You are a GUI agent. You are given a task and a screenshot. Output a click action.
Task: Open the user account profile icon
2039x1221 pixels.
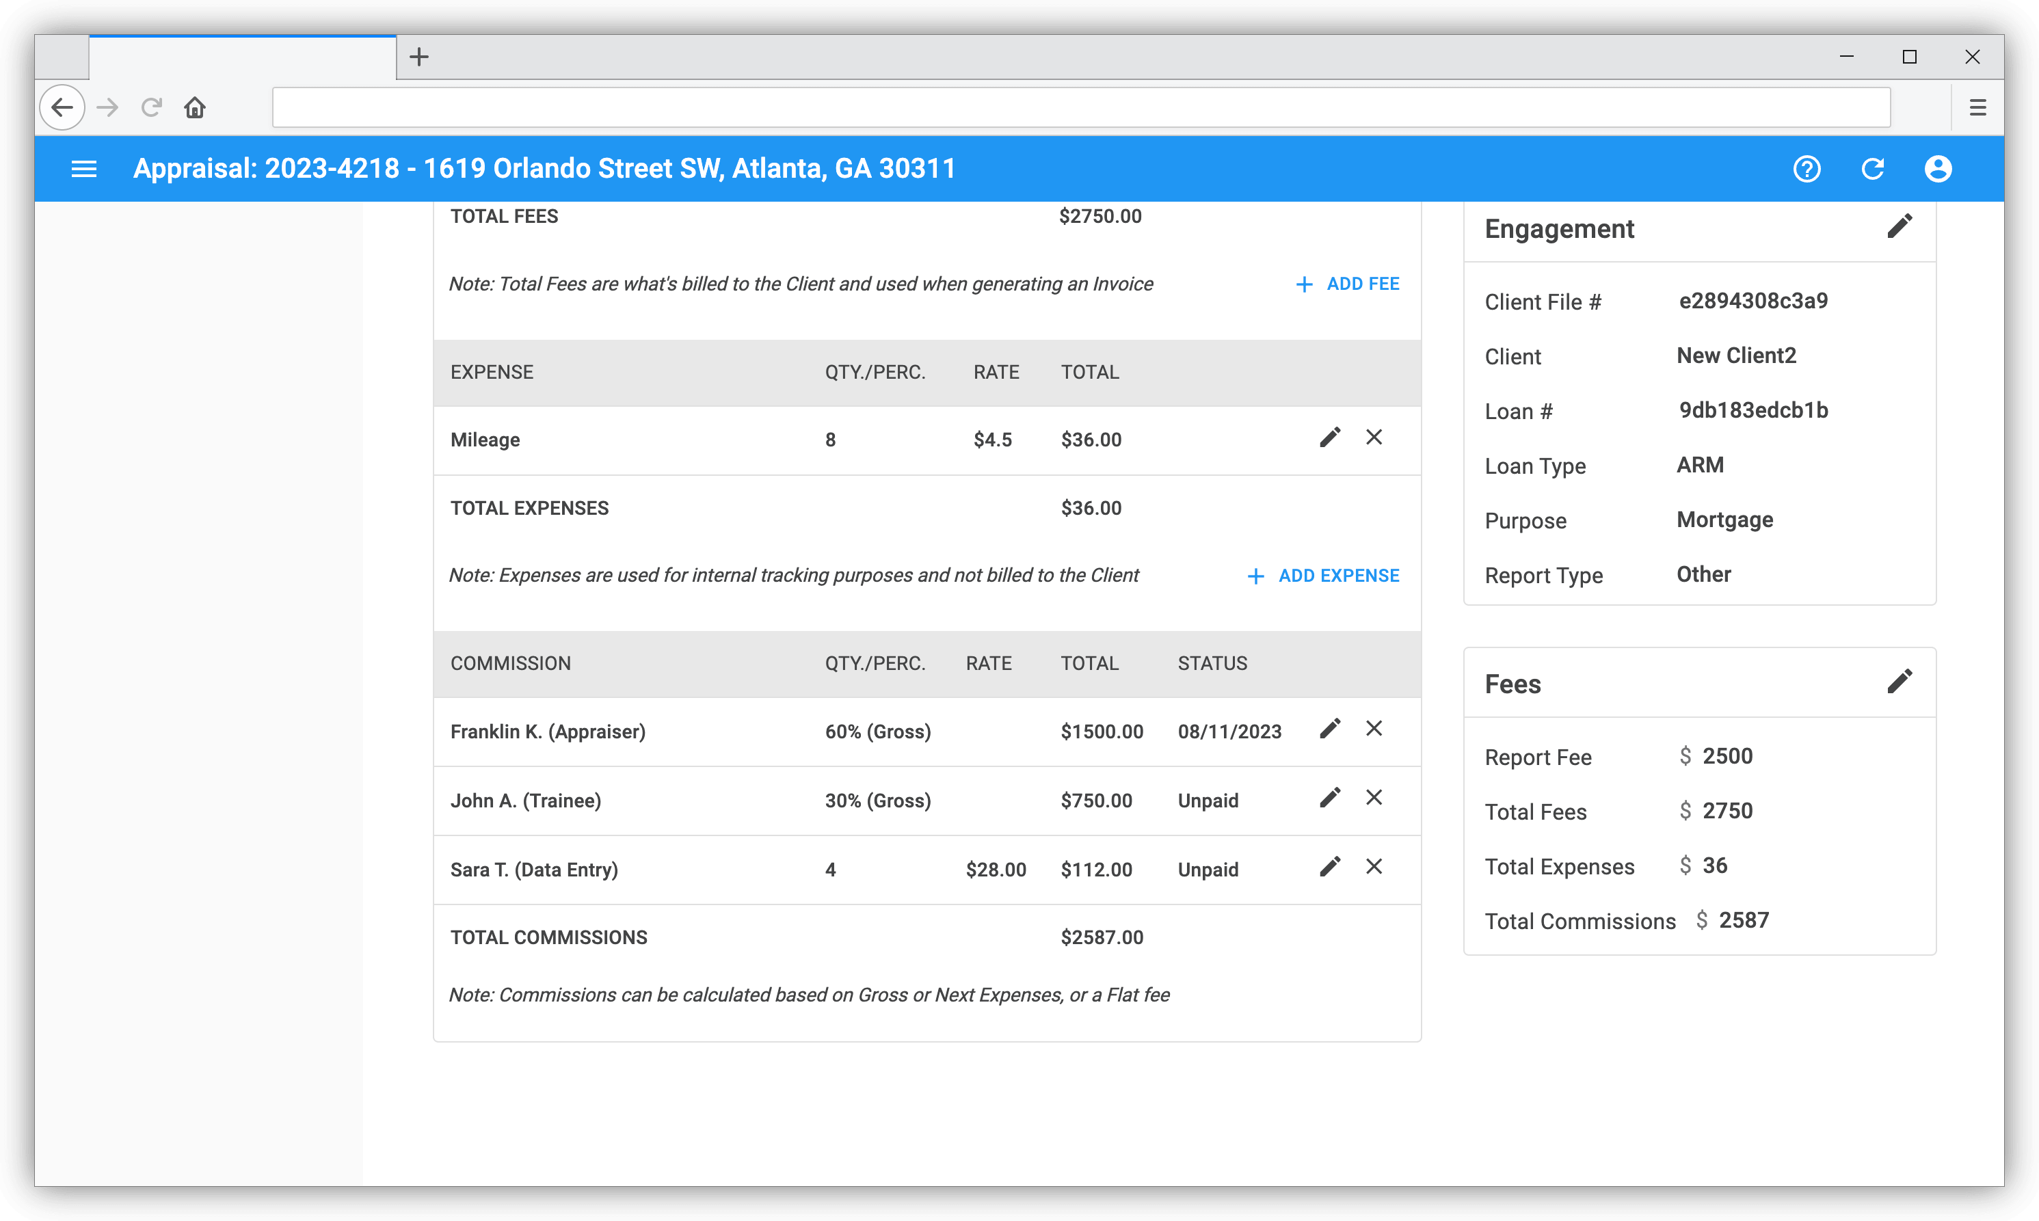[1937, 169]
